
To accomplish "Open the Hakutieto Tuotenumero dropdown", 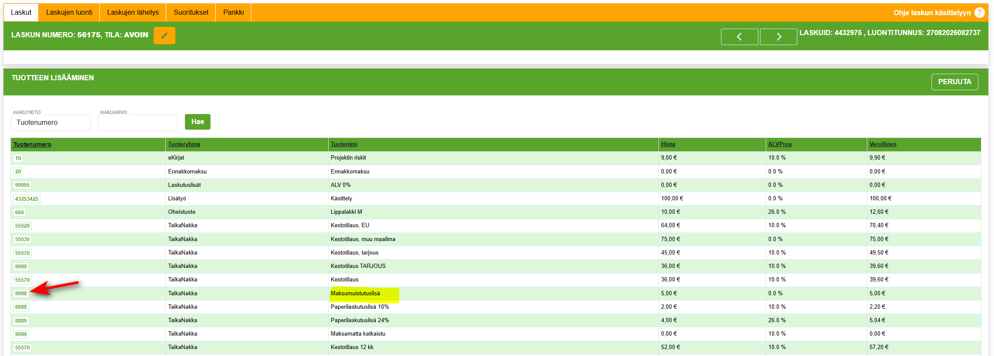I will click(x=51, y=123).
